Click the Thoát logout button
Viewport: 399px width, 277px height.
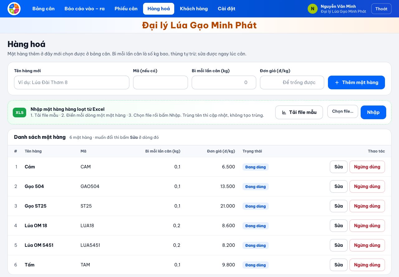[x=381, y=9]
